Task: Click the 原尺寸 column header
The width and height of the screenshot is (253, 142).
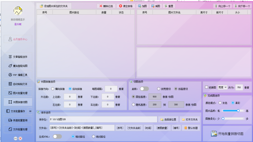Action: pos(204,12)
